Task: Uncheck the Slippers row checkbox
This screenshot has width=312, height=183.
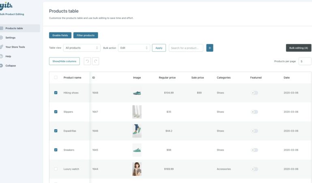Action: (56, 112)
